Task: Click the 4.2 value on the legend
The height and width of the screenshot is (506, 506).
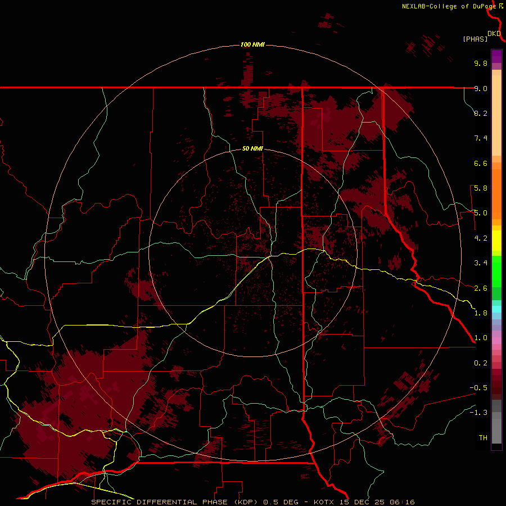Action: point(481,238)
